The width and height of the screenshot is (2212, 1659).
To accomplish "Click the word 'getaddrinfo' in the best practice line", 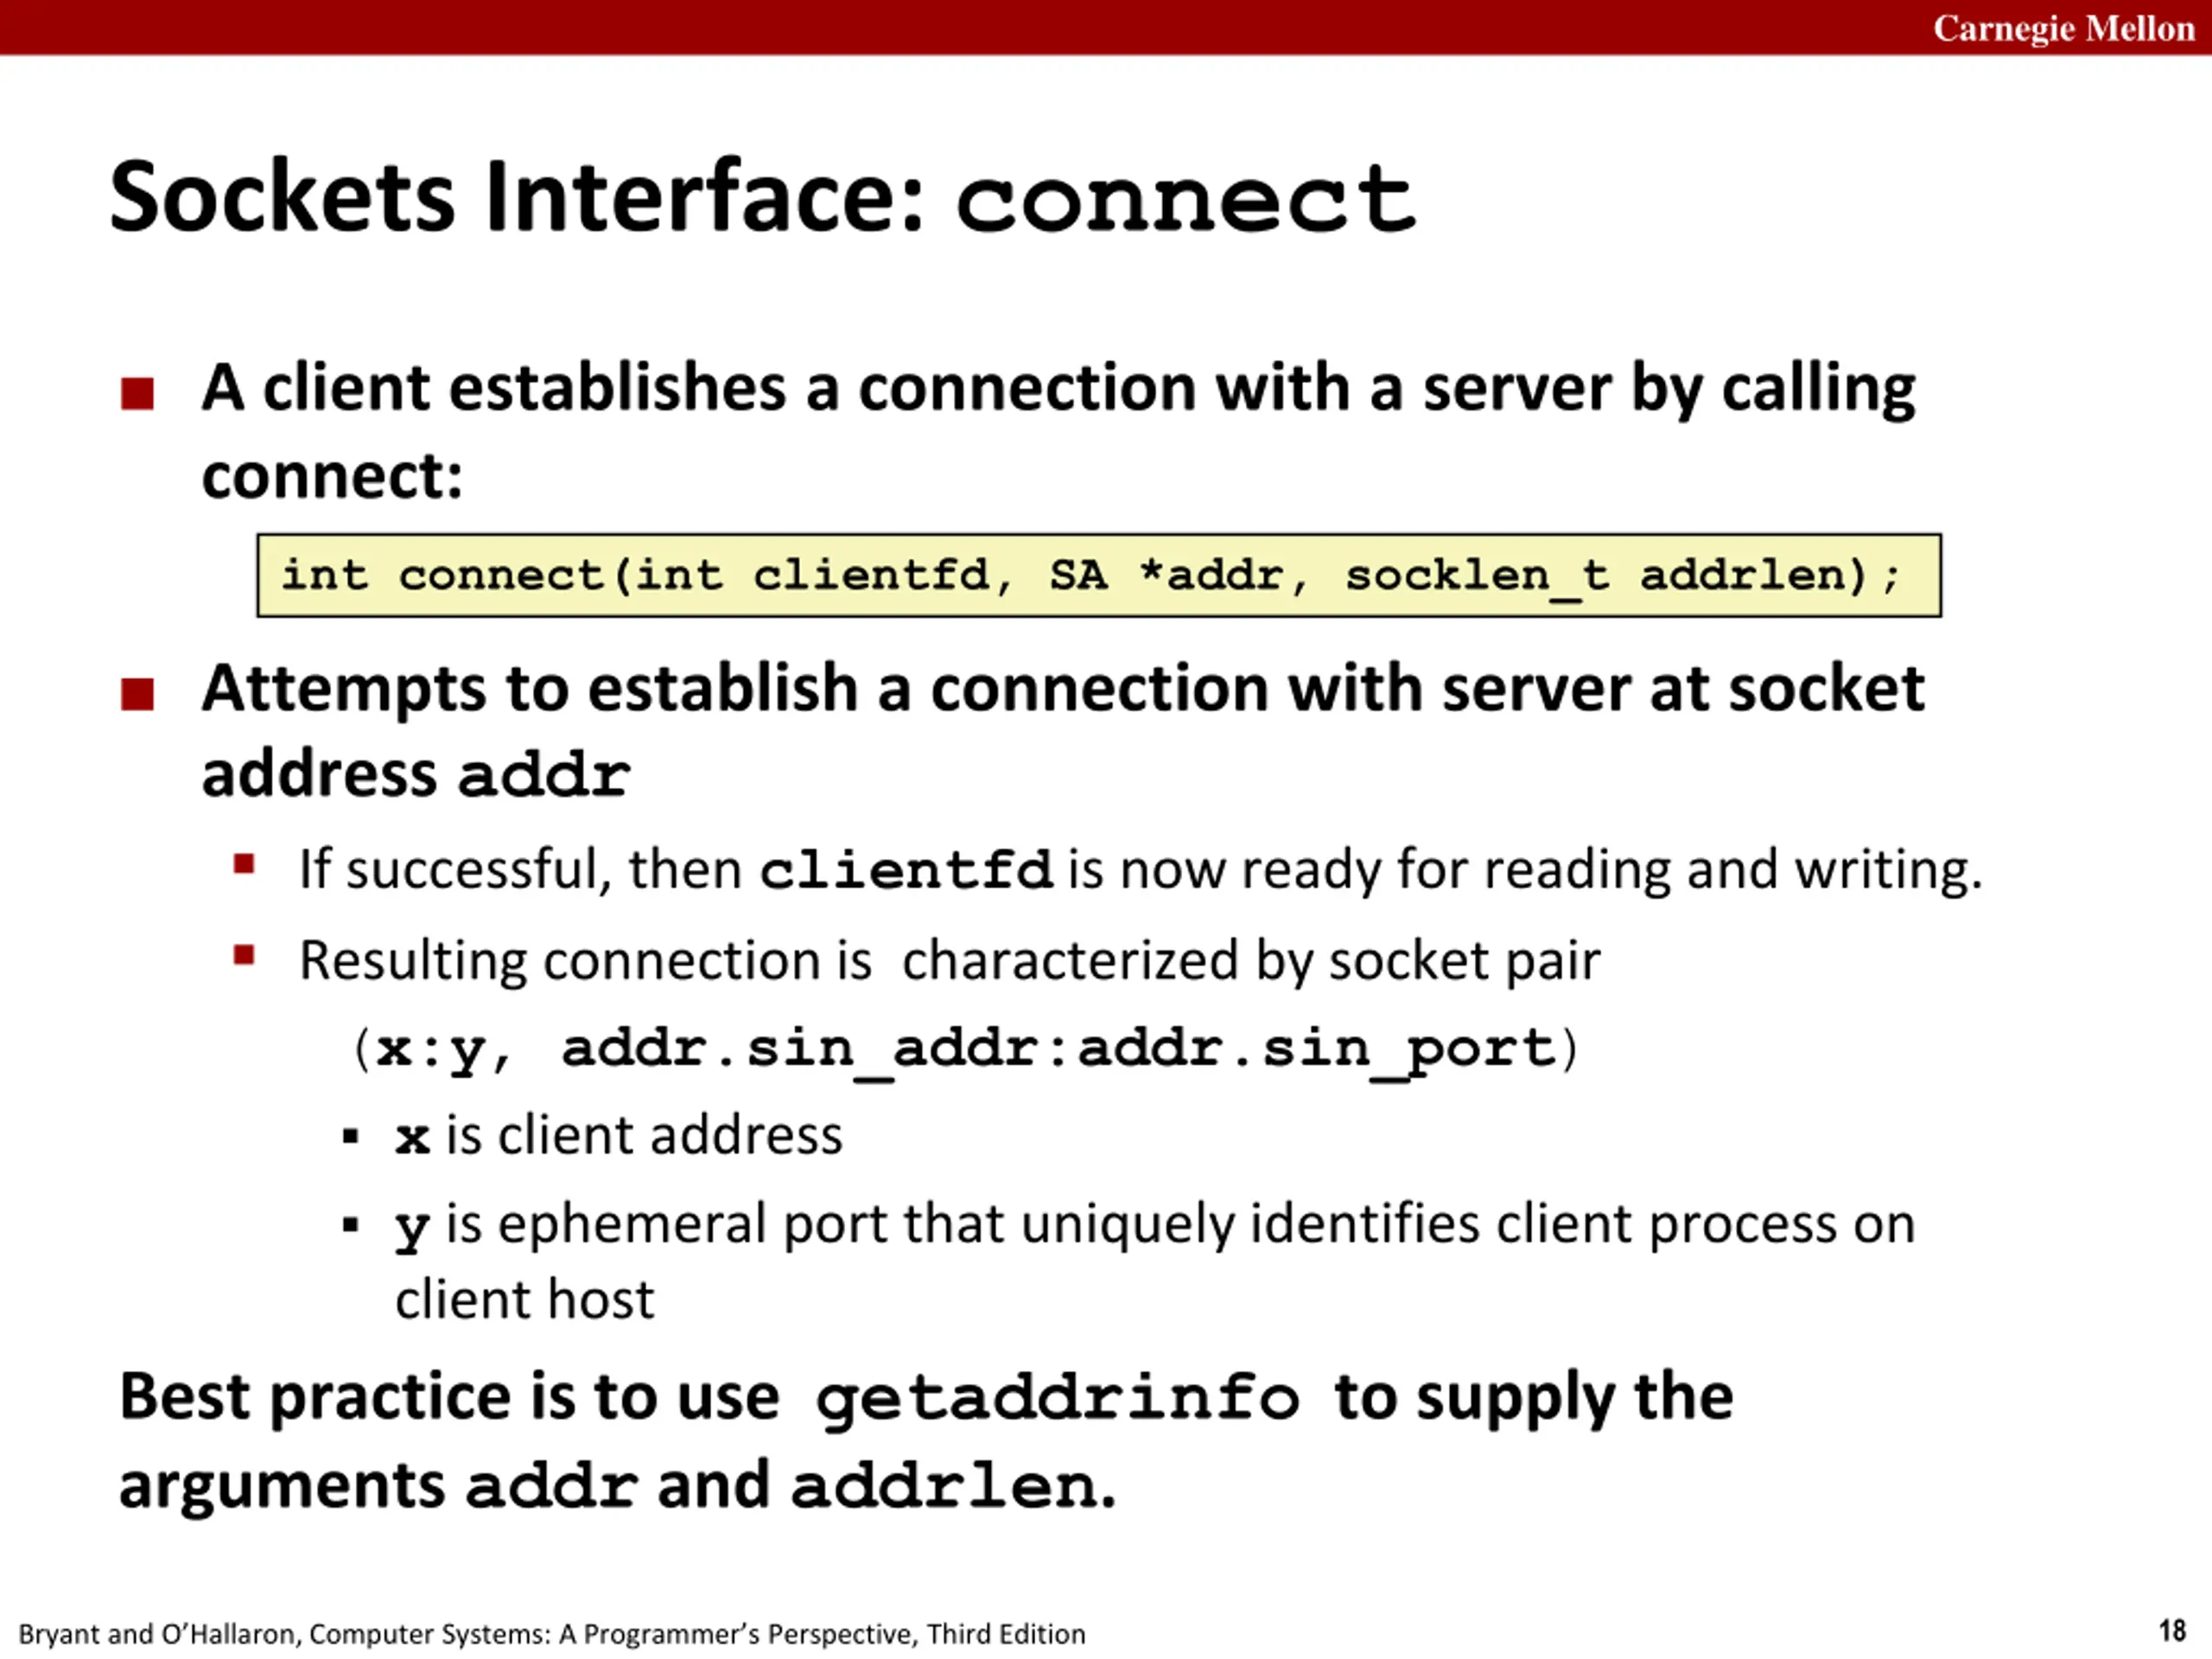I will click(1057, 1397).
